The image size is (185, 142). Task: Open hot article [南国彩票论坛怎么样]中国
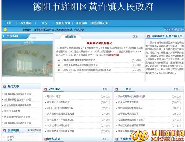tap(18, 100)
